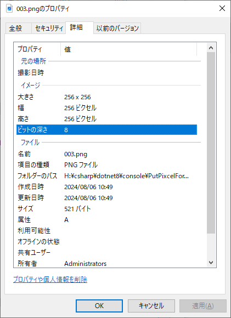The height and width of the screenshot is (318, 231).
Task: Click the scrollbar down arrow
Action: point(211,263)
